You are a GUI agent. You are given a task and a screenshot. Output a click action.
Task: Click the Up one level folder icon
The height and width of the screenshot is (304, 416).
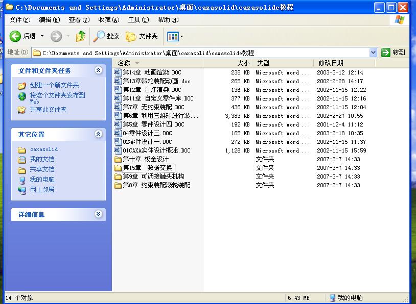tap(80, 36)
